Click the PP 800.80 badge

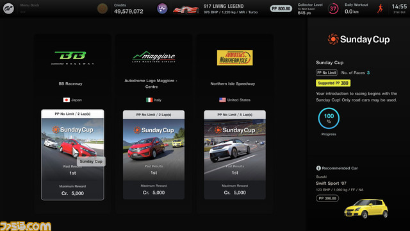pyautogui.click(x=281, y=8)
